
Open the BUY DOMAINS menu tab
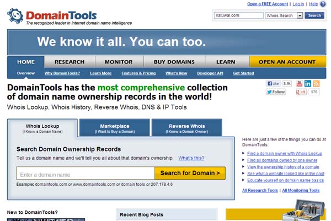click(x=174, y=62)
